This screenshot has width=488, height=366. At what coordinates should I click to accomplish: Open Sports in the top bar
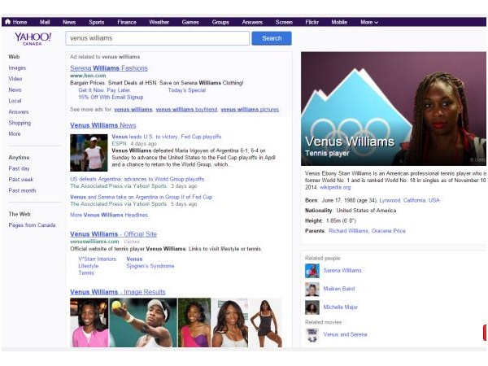(96, 22)
